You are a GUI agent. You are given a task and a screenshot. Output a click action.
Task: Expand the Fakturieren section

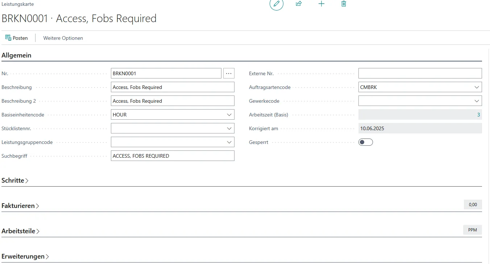coord(20,206)
